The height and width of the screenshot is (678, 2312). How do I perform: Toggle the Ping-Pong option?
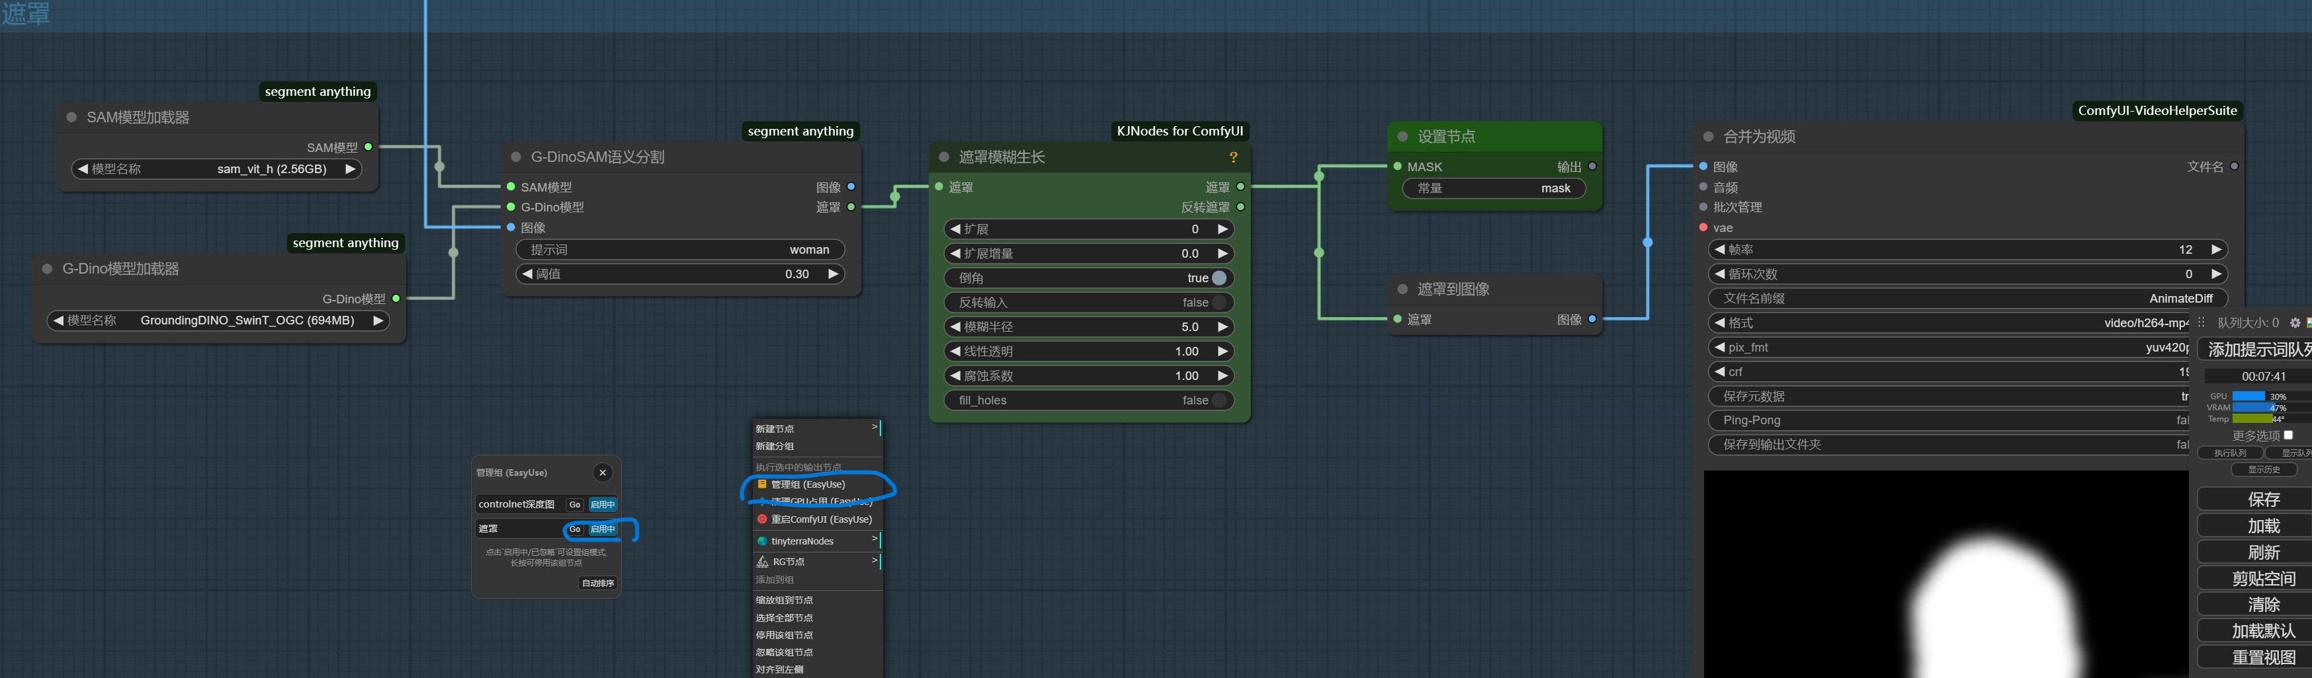1949,420
